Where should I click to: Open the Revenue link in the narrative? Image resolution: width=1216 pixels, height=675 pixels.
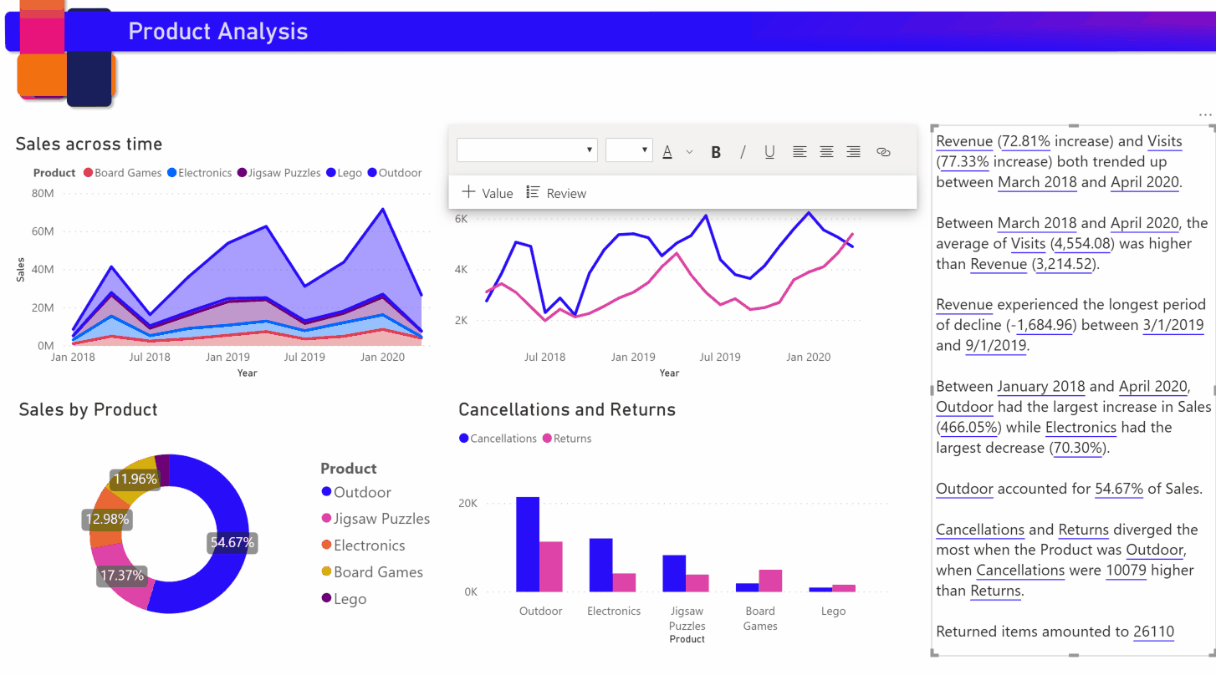pos(963,140)
